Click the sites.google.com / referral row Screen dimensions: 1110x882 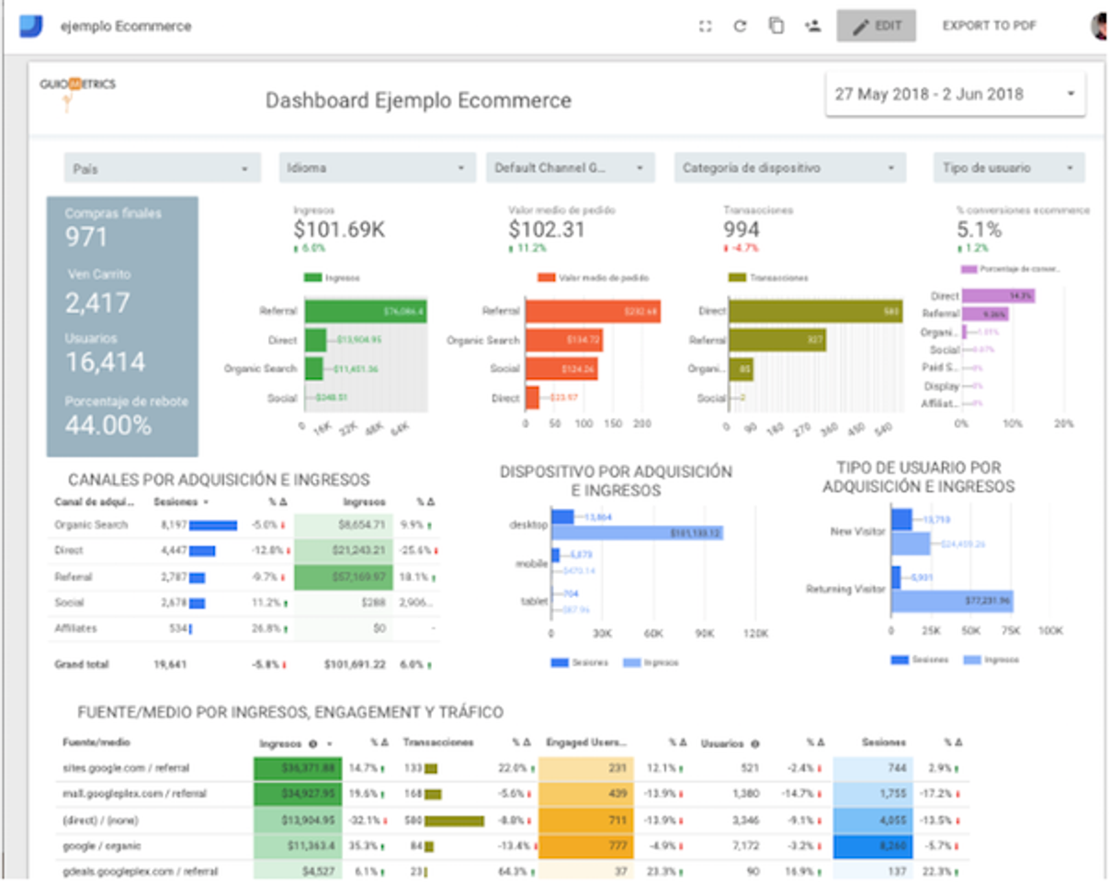pyautogui.click(x=127, y=767)
